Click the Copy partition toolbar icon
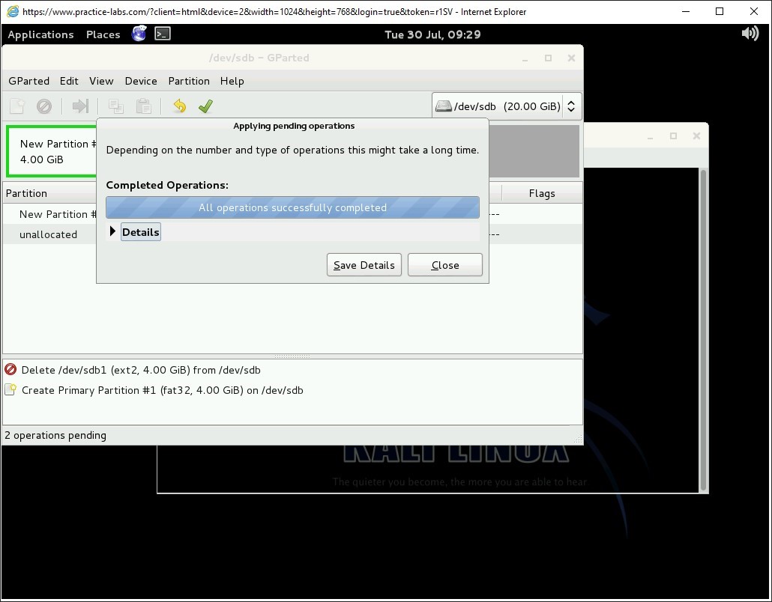 click(116, 106)
